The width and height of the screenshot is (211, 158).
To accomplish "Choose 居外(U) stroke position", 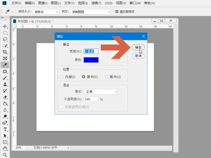I will 113,77.
